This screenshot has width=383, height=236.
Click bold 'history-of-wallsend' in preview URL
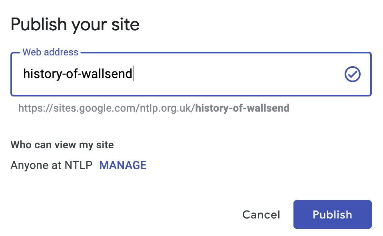click(242, 108)
